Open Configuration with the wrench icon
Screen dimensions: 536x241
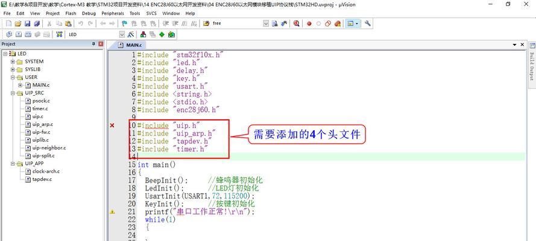tap(367, 23)
